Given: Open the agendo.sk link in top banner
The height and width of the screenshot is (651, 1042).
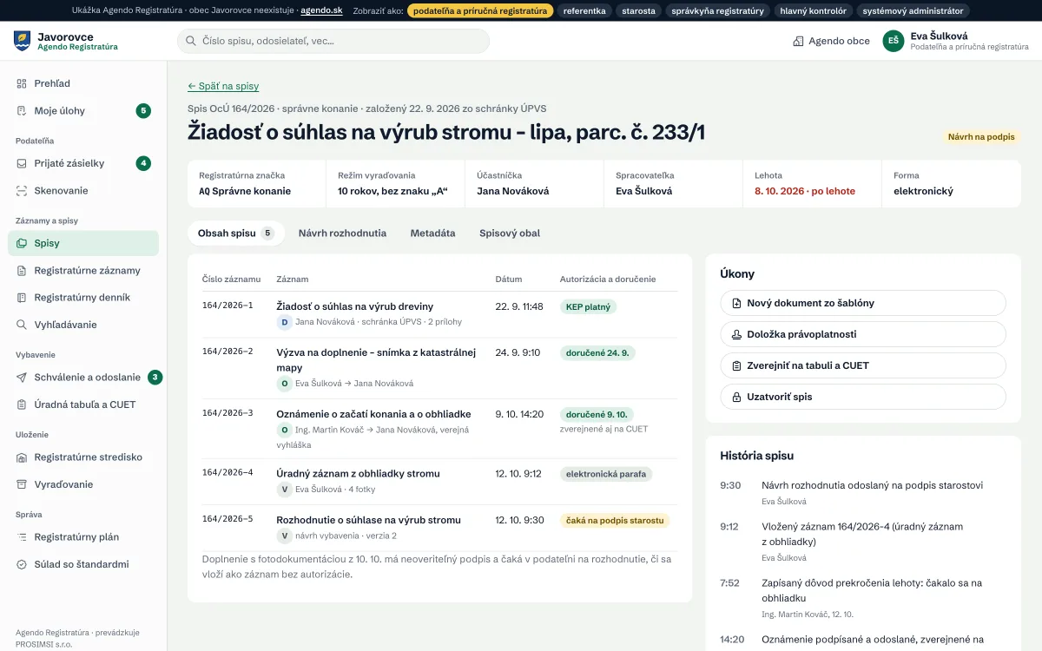Looking at the screenshot, I should pos(321,11).
